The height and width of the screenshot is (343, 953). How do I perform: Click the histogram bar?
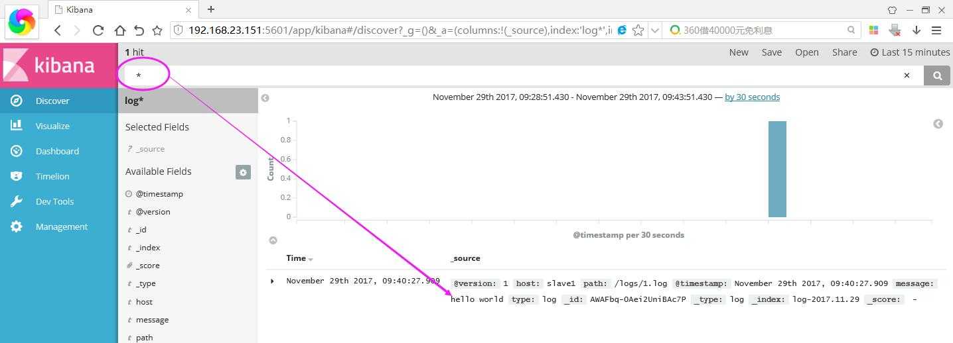777,169
